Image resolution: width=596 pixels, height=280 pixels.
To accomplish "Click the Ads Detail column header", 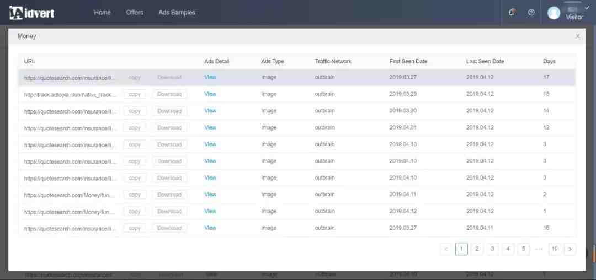I will point(217,62).
